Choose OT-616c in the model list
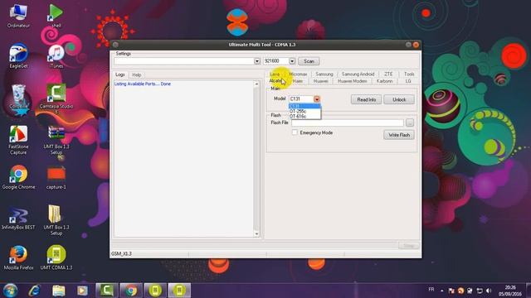The image size is (531, 298). click(304, 116)
